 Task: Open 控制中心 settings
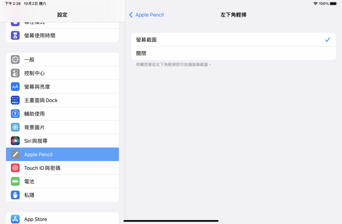click(x=62, y=73)
